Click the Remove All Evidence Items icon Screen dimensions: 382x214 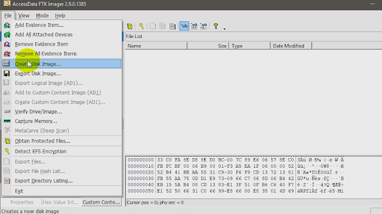[x=7, y=53]
